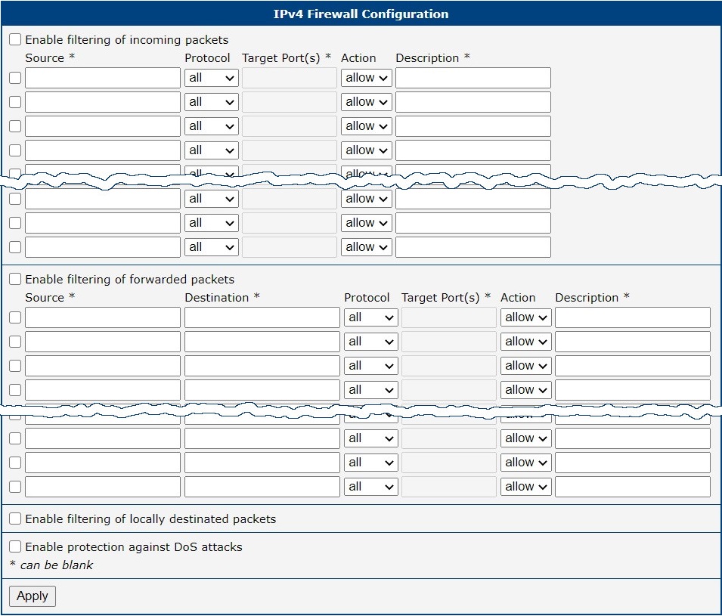Check the first forwarded packets rule row checkbox
Image resolution: width=722 pixels, height=616 pixels.
click(x=15, y=317)
